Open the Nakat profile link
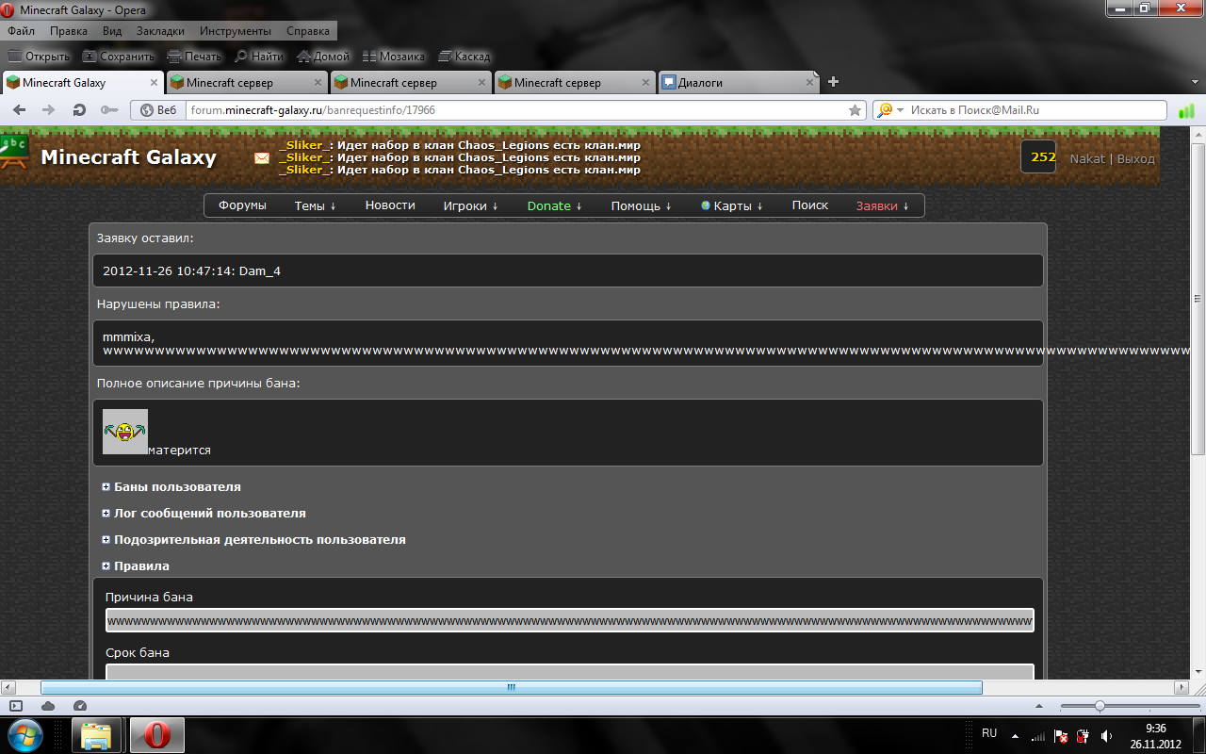Viewport: 1206px width, 754px height. (1087, 158)
